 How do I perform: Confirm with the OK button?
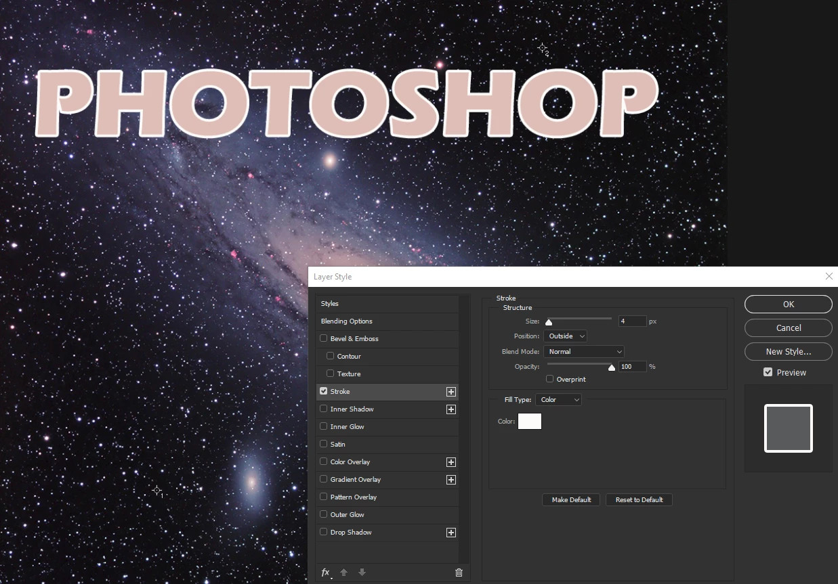click(789, 305)
